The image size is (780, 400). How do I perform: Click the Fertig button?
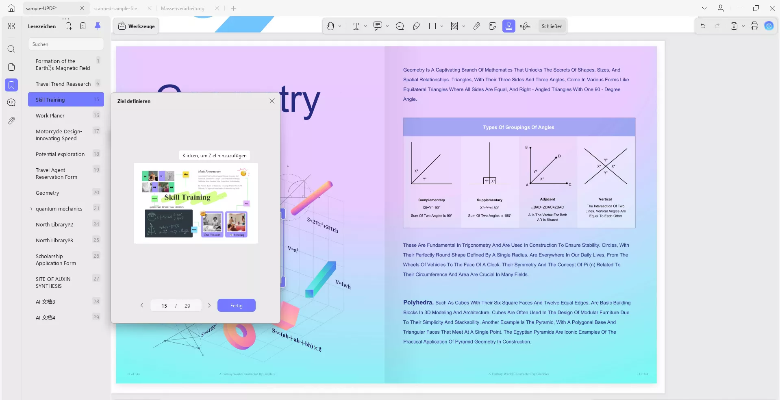237,305
